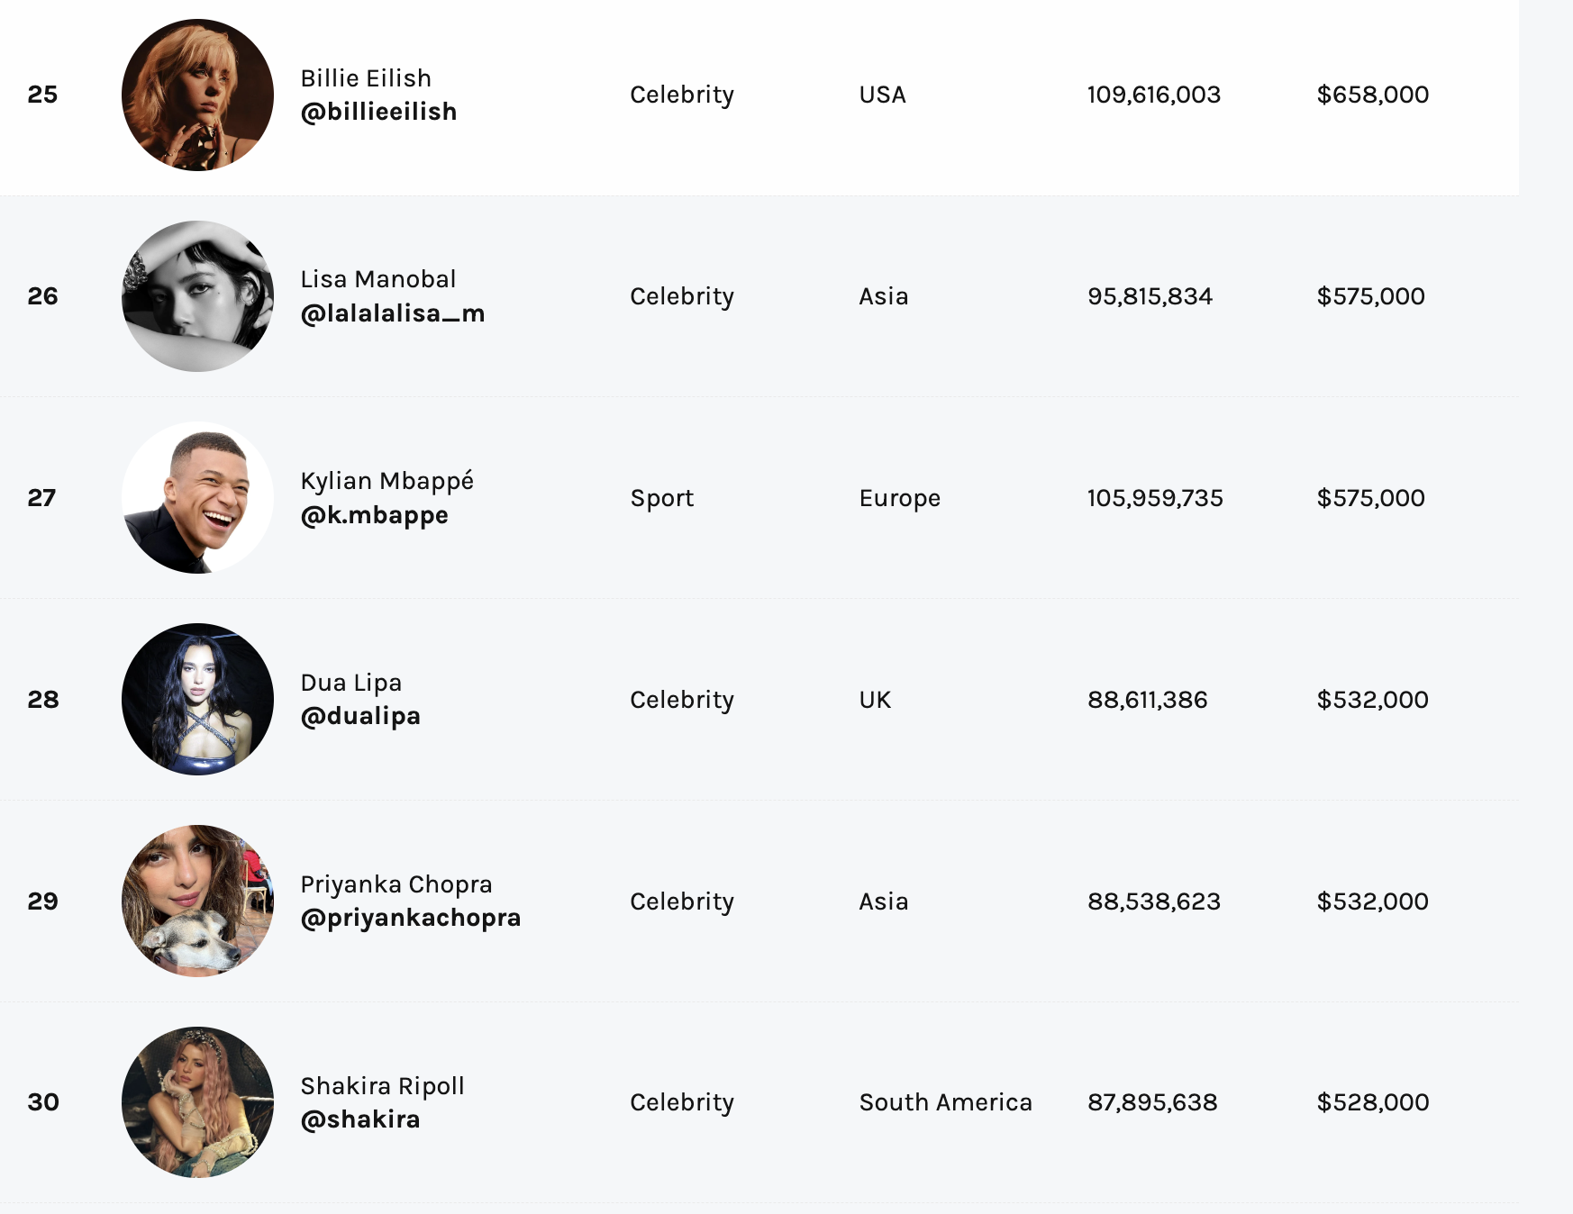Open Shakira Ripoll's profile picture
The width and height of the screenshot is (1573, 1214).
tap(197, 1102)
